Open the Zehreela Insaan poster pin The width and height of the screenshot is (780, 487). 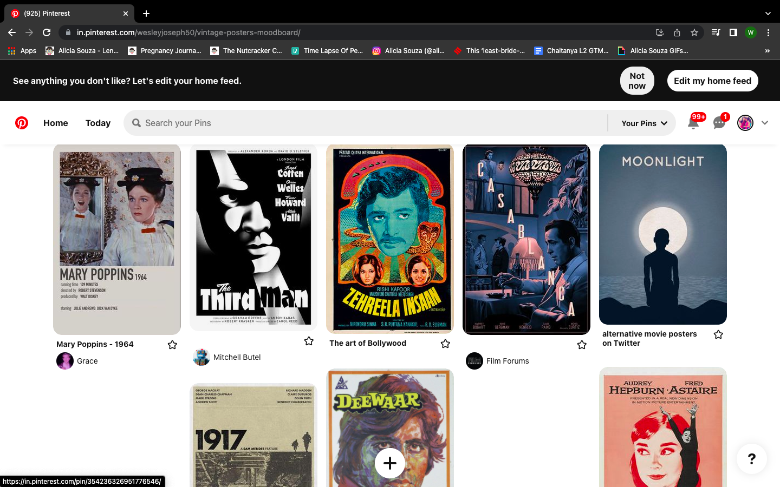(x=390, y=239)
